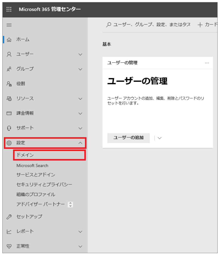Click the Health (正常性) heart icon
Image resolution: width=221 pixels, height=255 pixels.
click(x=9, y=246)
